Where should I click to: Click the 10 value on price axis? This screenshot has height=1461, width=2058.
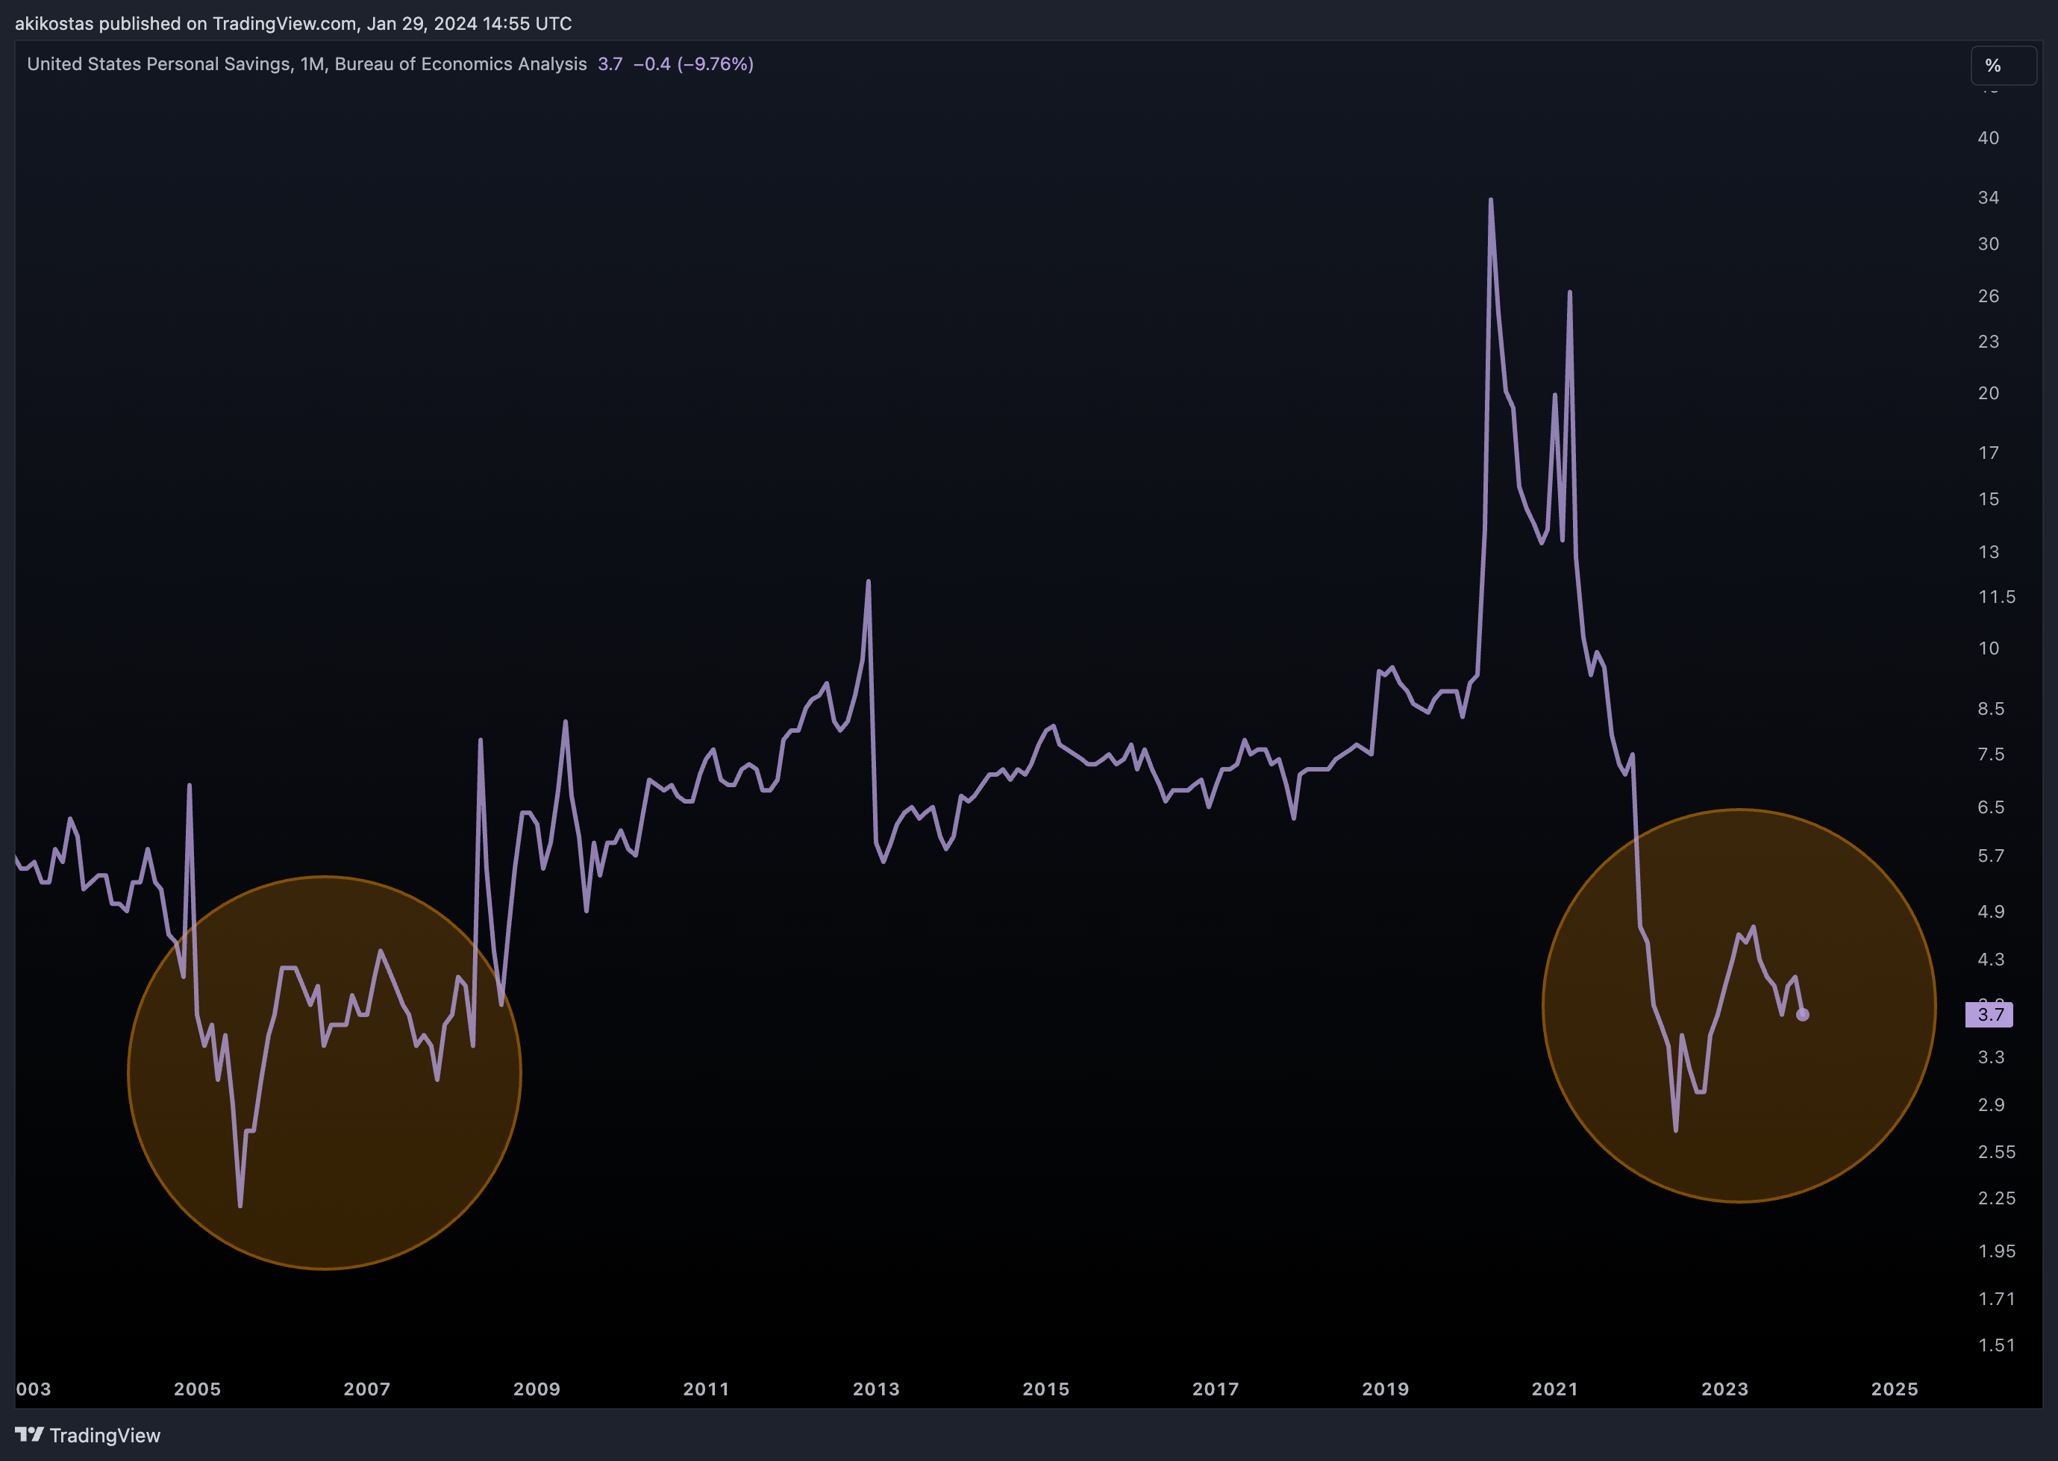(1989, 648)
